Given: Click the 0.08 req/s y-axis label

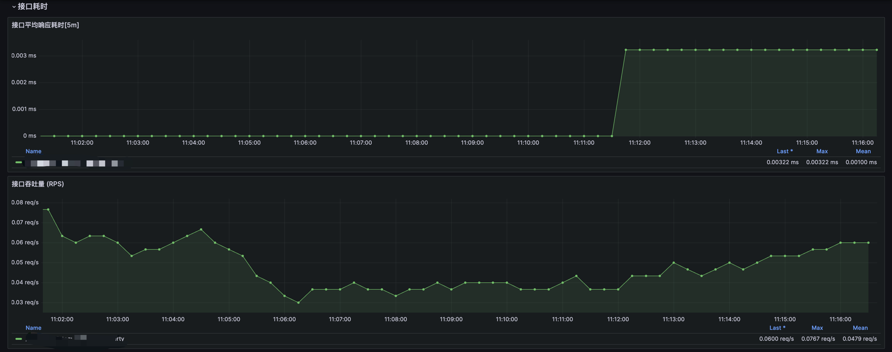Looking at the screenshot, I should [25, 202].
